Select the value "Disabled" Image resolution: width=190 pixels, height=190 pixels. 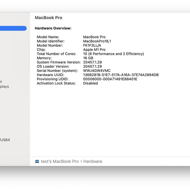coord(91,83)
